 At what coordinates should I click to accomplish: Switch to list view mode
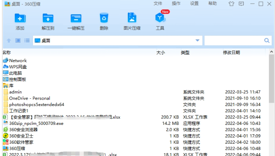[27, 41]
